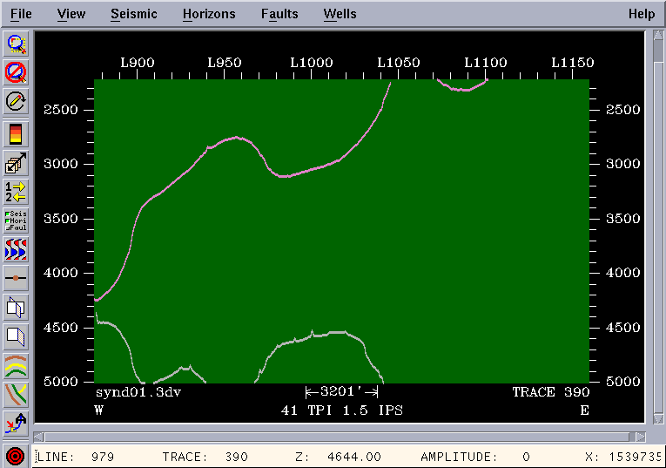666x468 pixels.
Task: Open the color bar palette icon
Action: pos(16,134)
